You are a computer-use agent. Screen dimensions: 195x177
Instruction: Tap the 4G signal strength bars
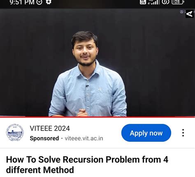(154, 2)
